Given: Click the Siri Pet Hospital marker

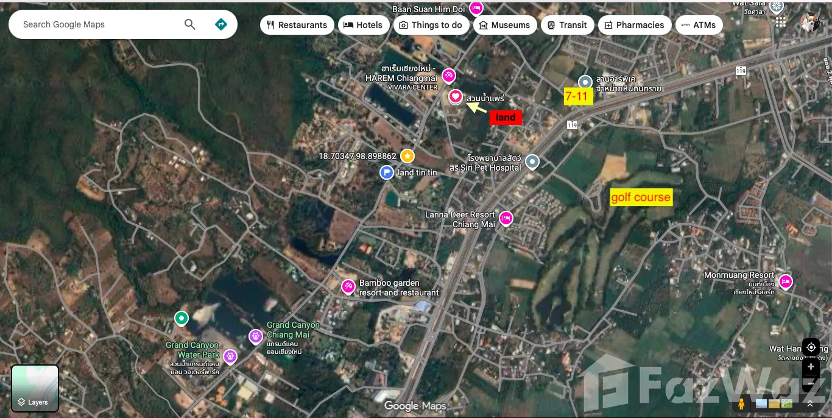Looking at the screenshot, I should [x=532, y=161].
